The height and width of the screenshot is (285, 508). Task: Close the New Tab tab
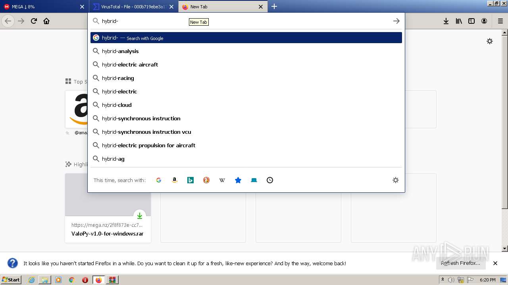[261, 7]
